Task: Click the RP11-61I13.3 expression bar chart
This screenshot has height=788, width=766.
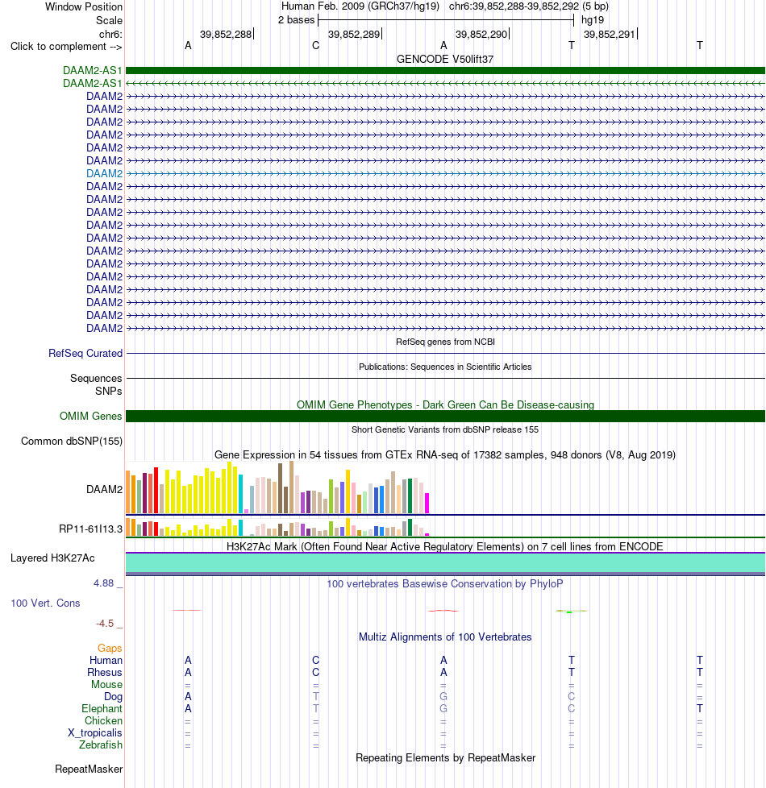Action: 277,527
